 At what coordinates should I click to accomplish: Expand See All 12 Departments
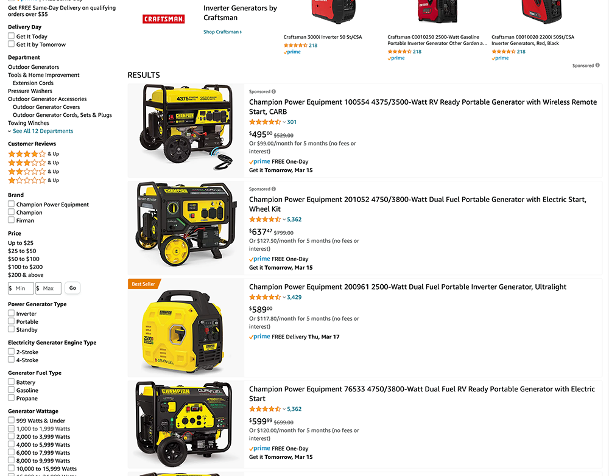coord(43,131)
